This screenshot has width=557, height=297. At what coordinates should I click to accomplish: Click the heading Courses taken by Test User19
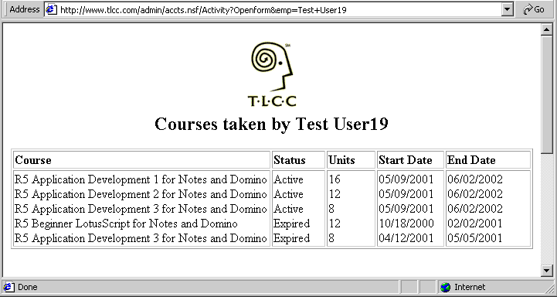pos(271,124)
